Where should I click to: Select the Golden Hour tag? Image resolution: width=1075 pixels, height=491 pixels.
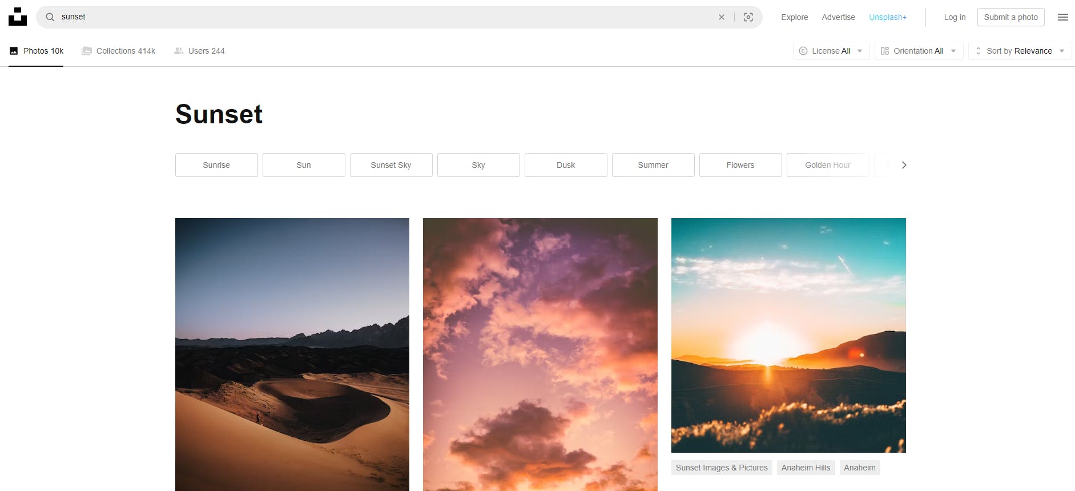pos(827,165)
